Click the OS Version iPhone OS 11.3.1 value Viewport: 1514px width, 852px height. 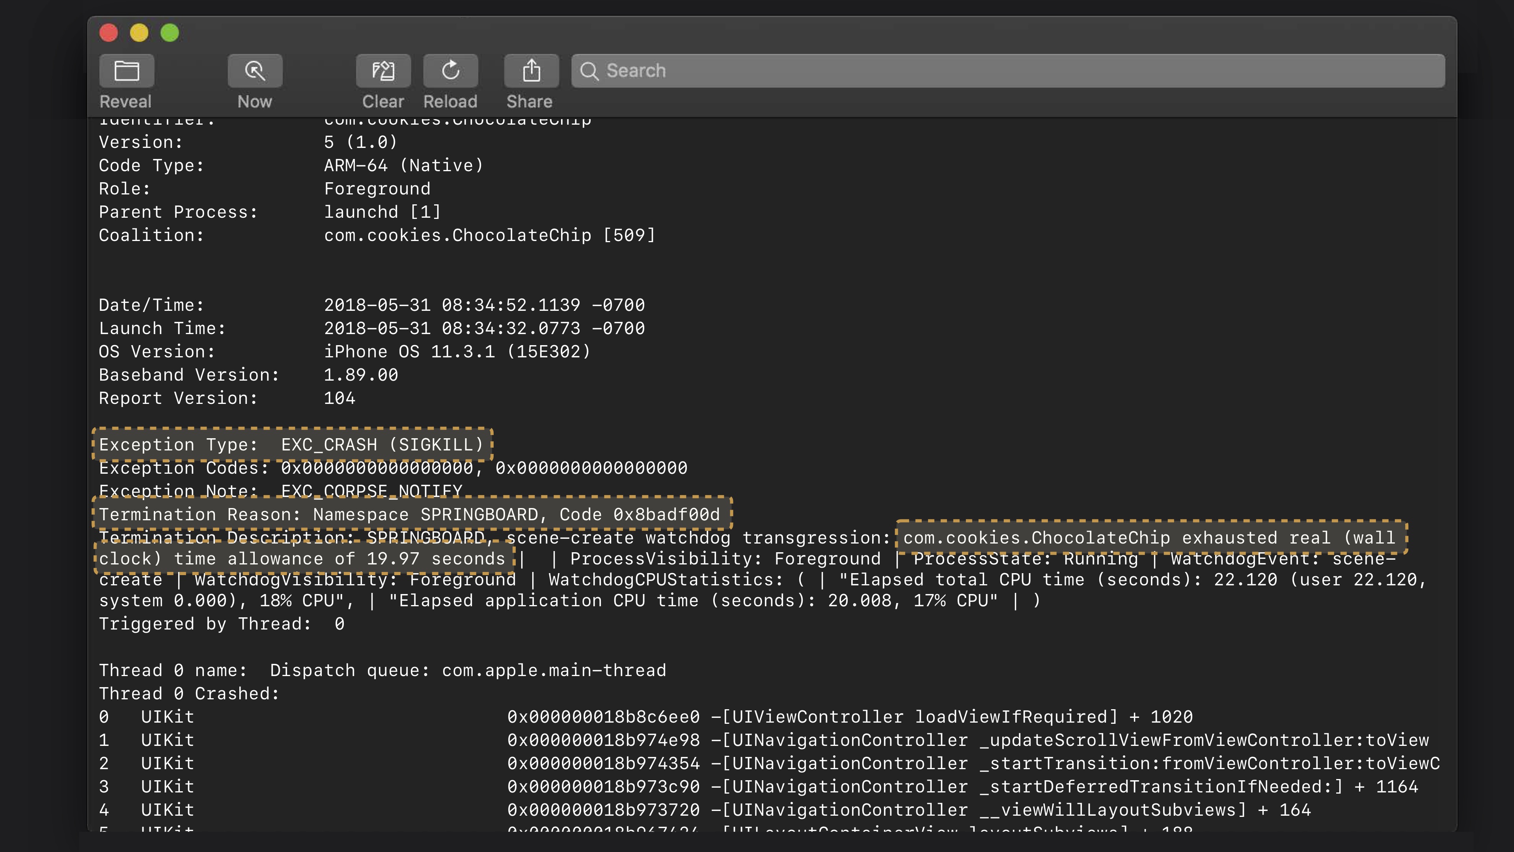click(457, 351)
